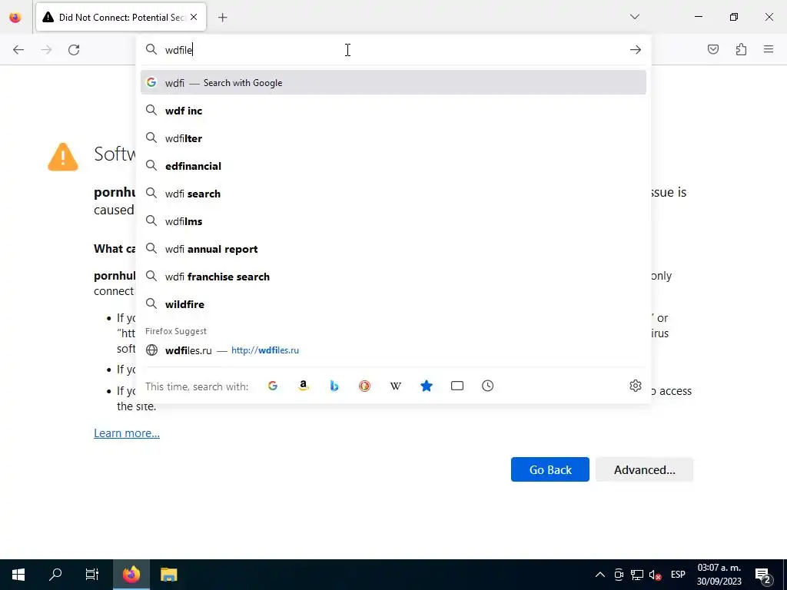
Task: Search in Bookmarks star icon
Action: [x=426, y=386]
